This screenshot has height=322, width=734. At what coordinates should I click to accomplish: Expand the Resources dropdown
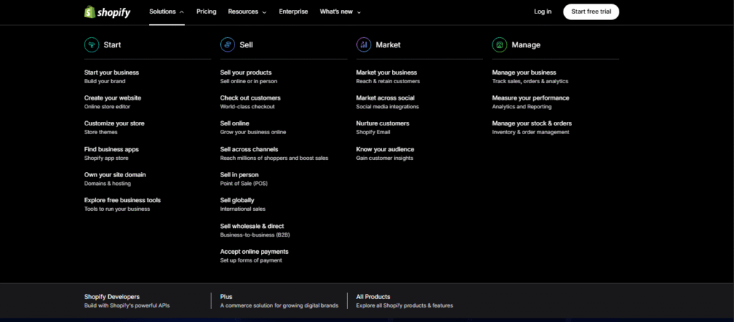pyautogui.click(x=247, y=11)
